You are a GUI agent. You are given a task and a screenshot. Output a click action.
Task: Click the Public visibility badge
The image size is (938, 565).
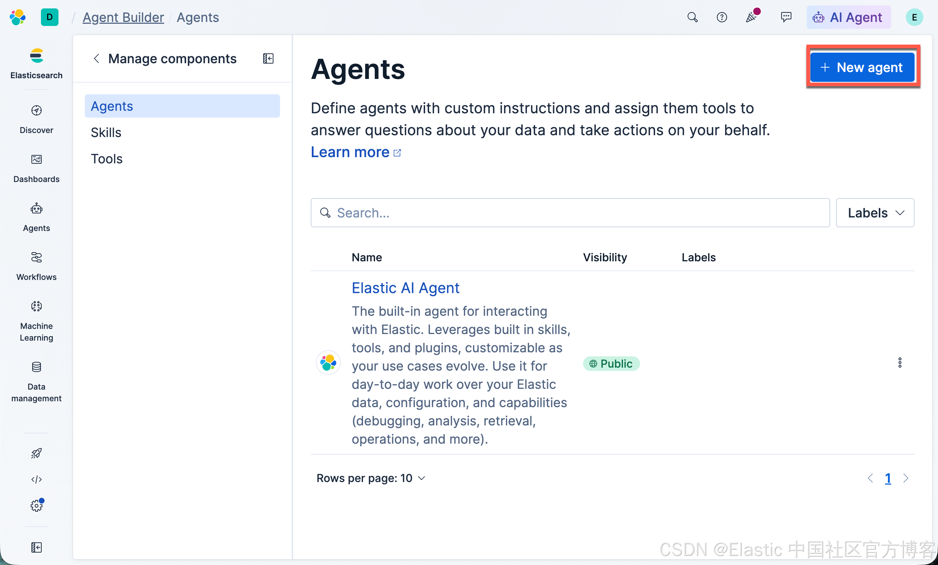(x=611, y=364)
